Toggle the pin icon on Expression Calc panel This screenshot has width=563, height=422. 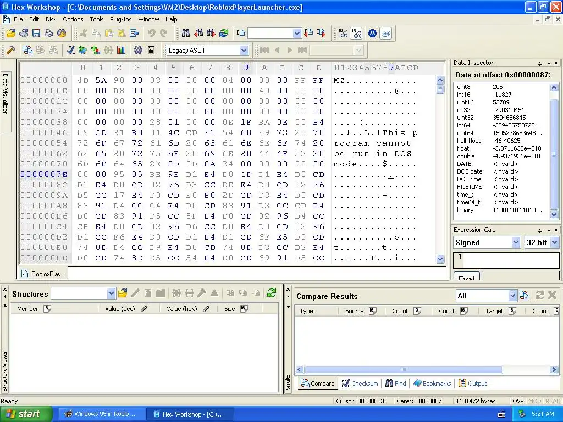coord(540,230)
